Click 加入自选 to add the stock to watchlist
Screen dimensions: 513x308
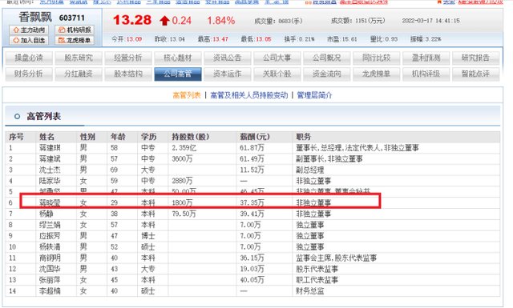click(29, 41)
